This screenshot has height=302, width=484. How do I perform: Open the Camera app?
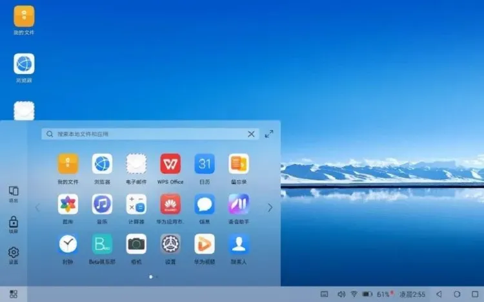(x=136, y=244)
